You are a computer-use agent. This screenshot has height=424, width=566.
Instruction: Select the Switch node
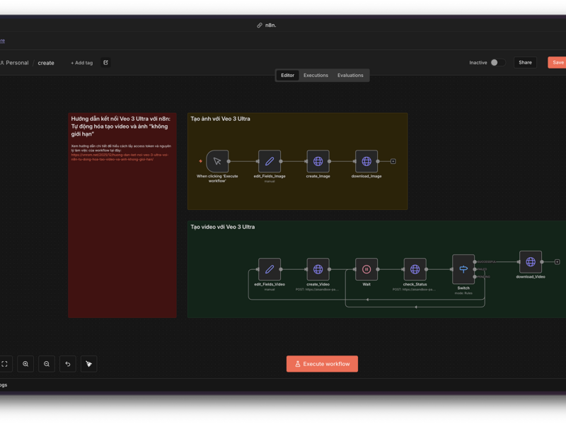coord(463,269)
